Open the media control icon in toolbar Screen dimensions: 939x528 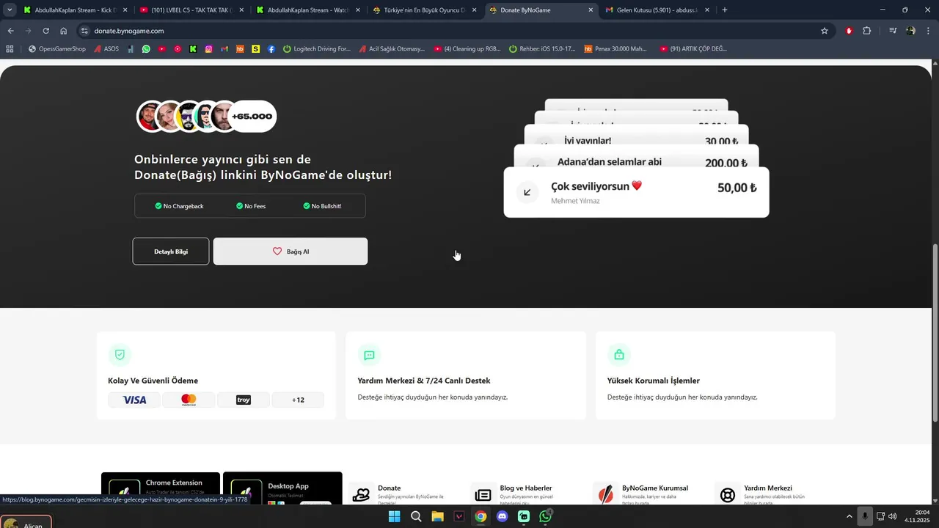coord(893,31)
